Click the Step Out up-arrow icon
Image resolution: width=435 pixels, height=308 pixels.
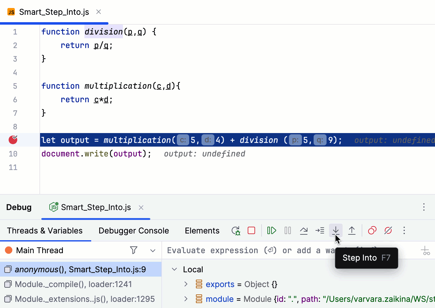352,230
